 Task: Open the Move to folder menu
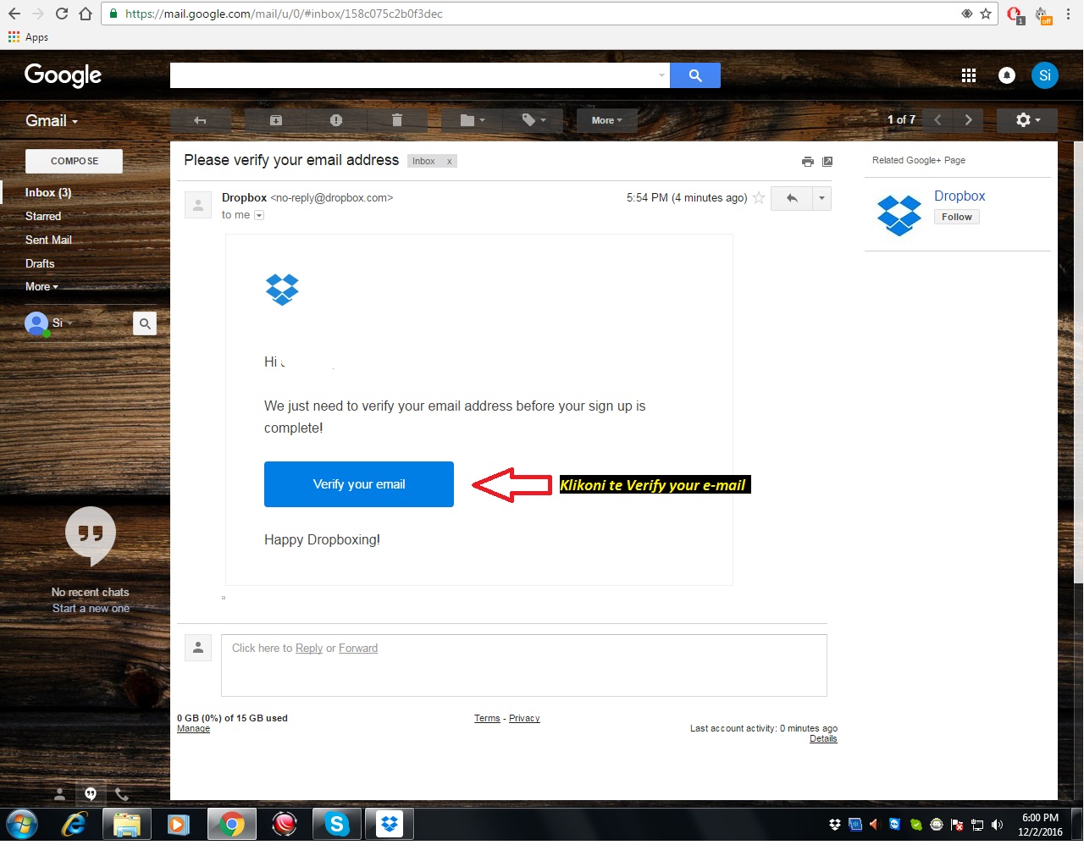pyautogui.click(x=473, y=120)
